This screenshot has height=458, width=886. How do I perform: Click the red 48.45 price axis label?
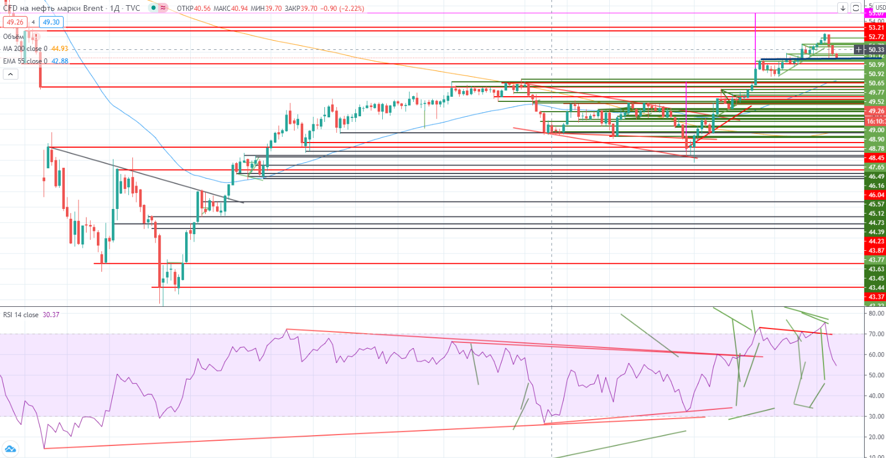tap(876, 157)
